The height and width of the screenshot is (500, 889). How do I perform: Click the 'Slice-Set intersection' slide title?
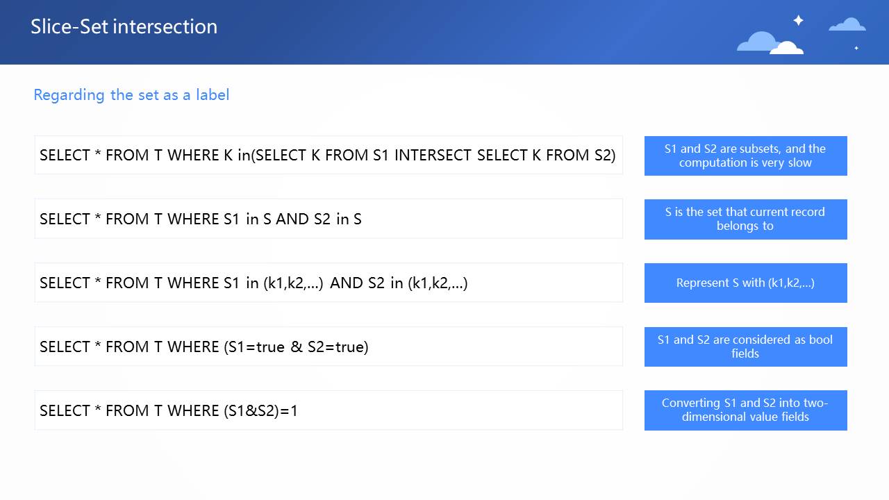click(124, 26)
